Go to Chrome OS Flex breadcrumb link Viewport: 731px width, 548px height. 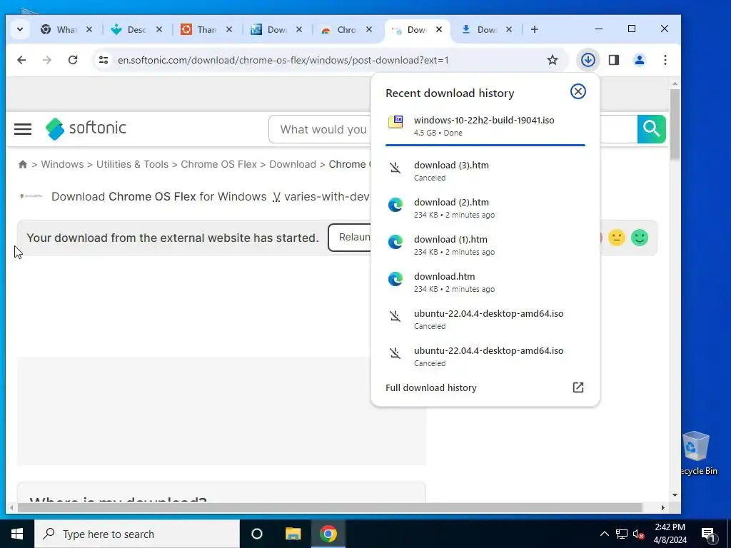pos(218,164)
